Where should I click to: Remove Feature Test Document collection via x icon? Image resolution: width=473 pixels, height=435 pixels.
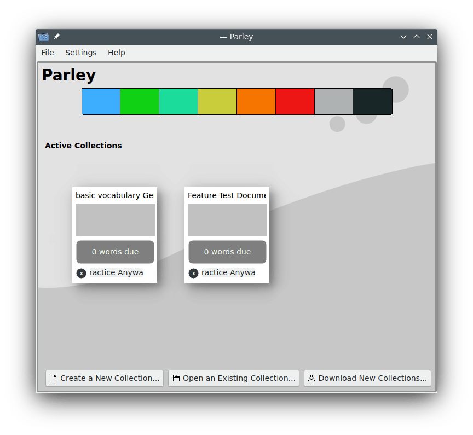click(193, 273)
